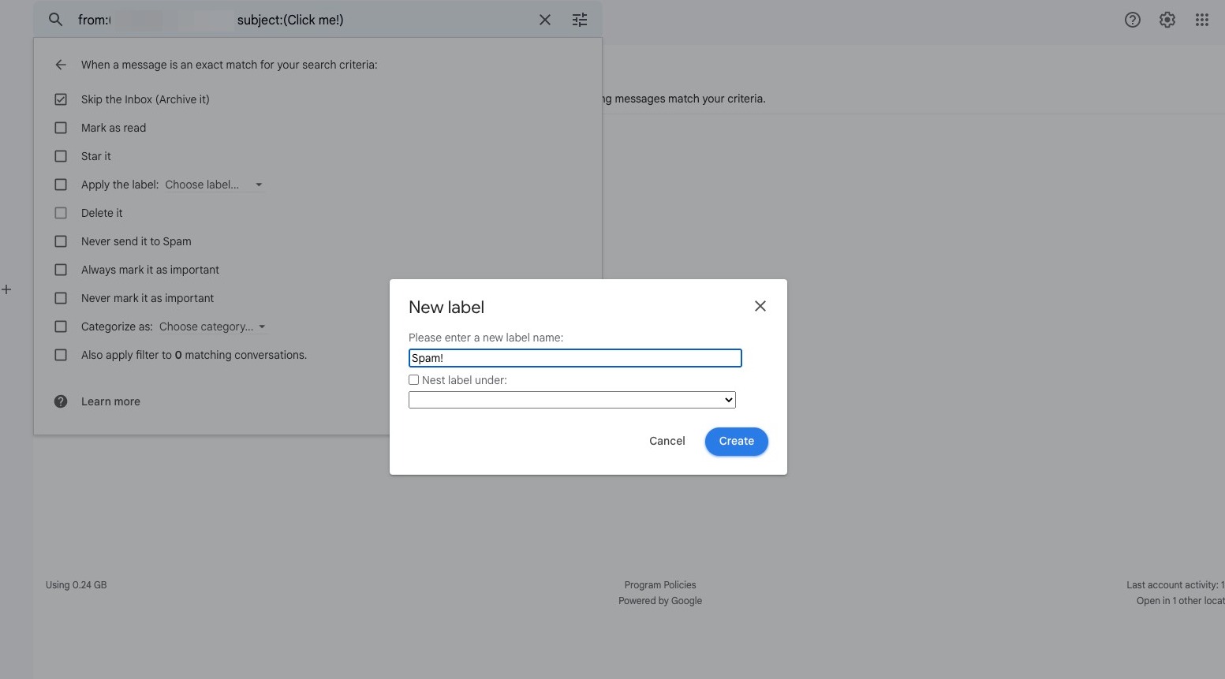This screenshot has width=1225, height=679.
Task: Uncheck Skip the Inbox (Archive it)
Action: [61, 99]
